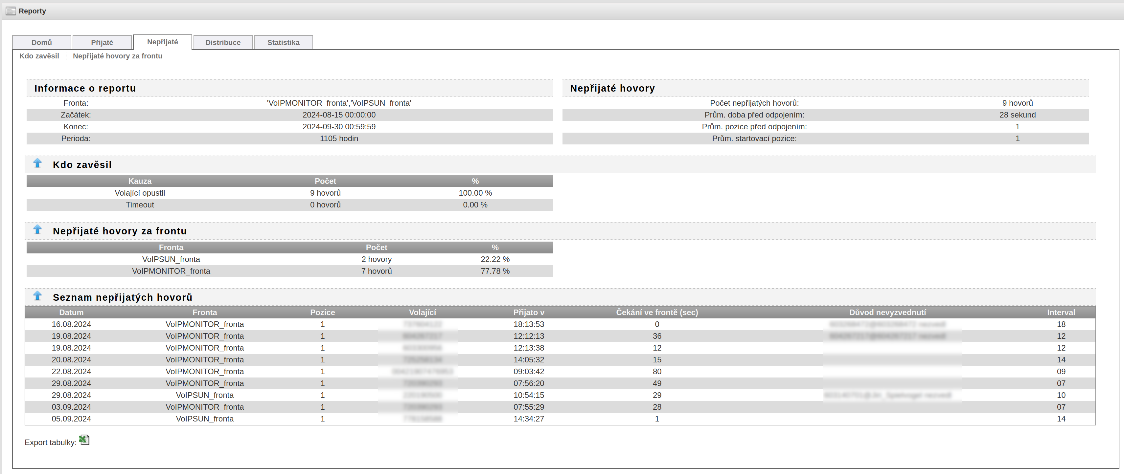Click the Volající opustil row label
Viewport: 1124px width, 474px height.
[x=140, y=193]
